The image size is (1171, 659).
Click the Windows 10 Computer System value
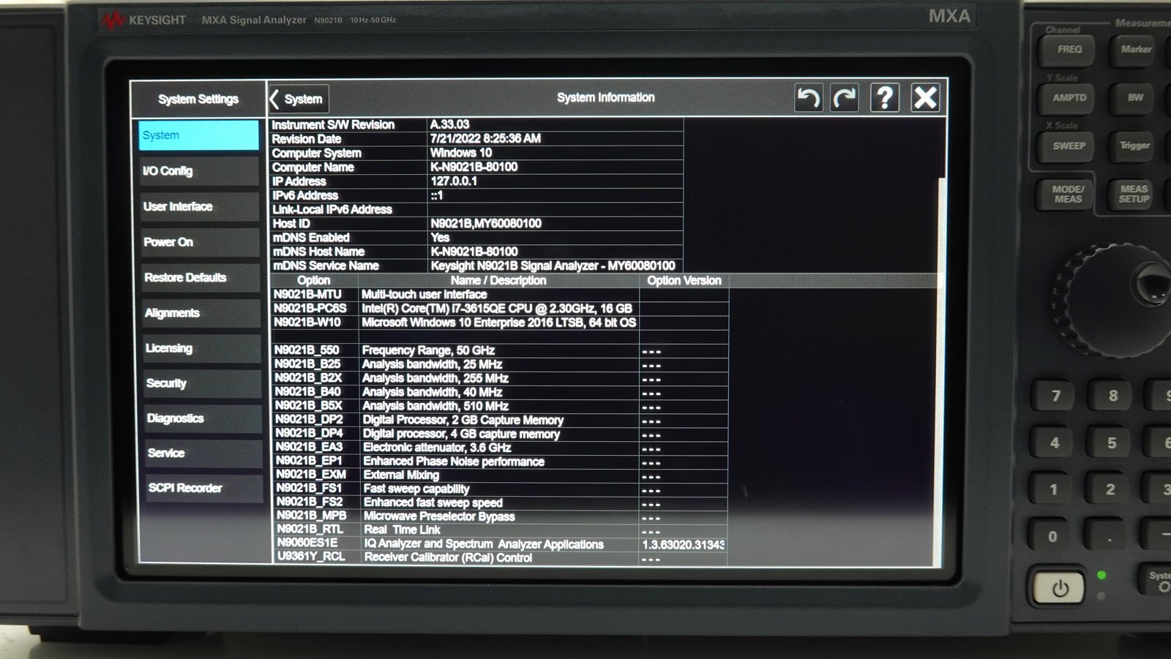(x=461, y=154)
